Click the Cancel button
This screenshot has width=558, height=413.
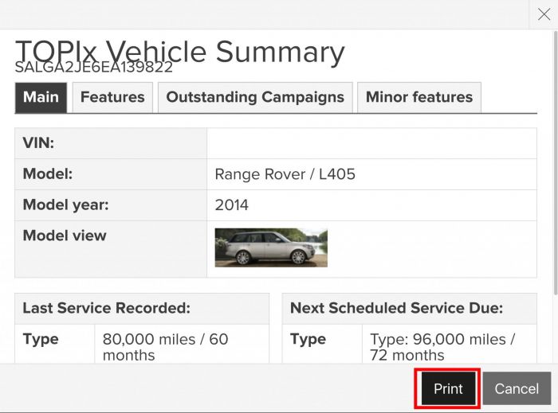coord(517,388)
